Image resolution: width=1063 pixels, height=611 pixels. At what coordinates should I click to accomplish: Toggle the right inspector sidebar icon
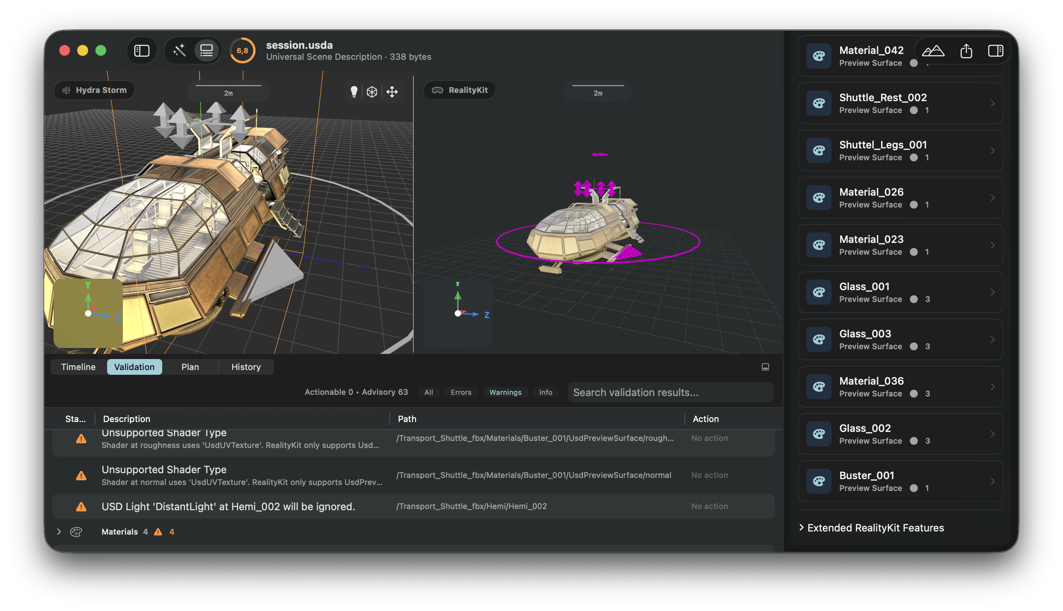[995, 51]
